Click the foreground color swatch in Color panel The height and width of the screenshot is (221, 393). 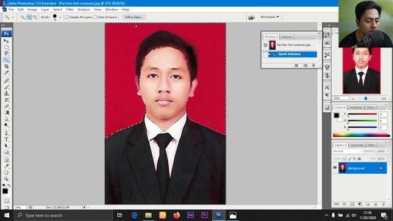pyautogui.click(x=337, y=115)
